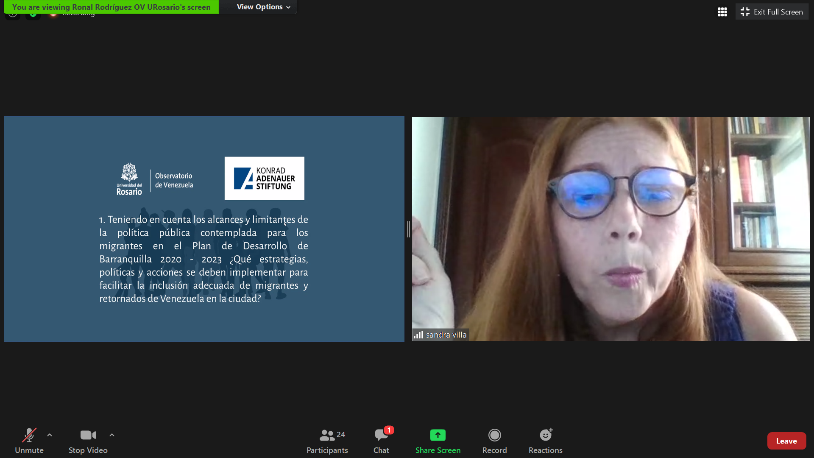Click the unread chat notification badge
814x458 pixels.
[389, 430]
